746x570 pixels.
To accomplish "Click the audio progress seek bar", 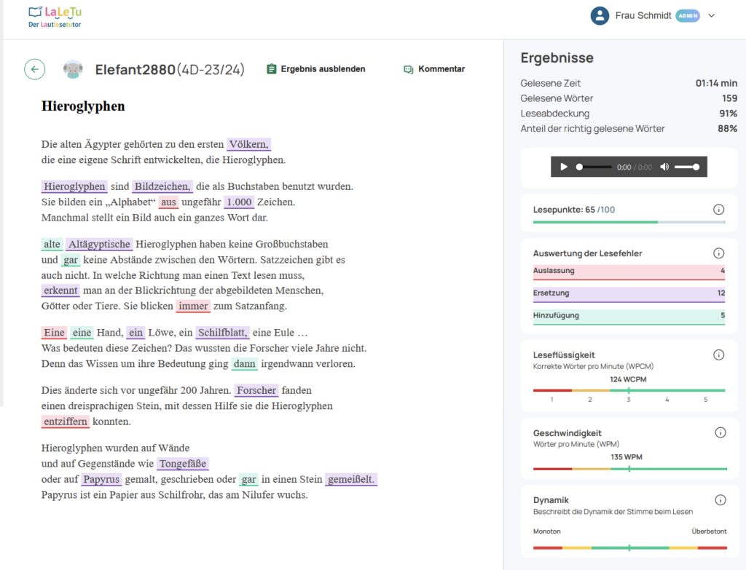I will coord(594,167).
